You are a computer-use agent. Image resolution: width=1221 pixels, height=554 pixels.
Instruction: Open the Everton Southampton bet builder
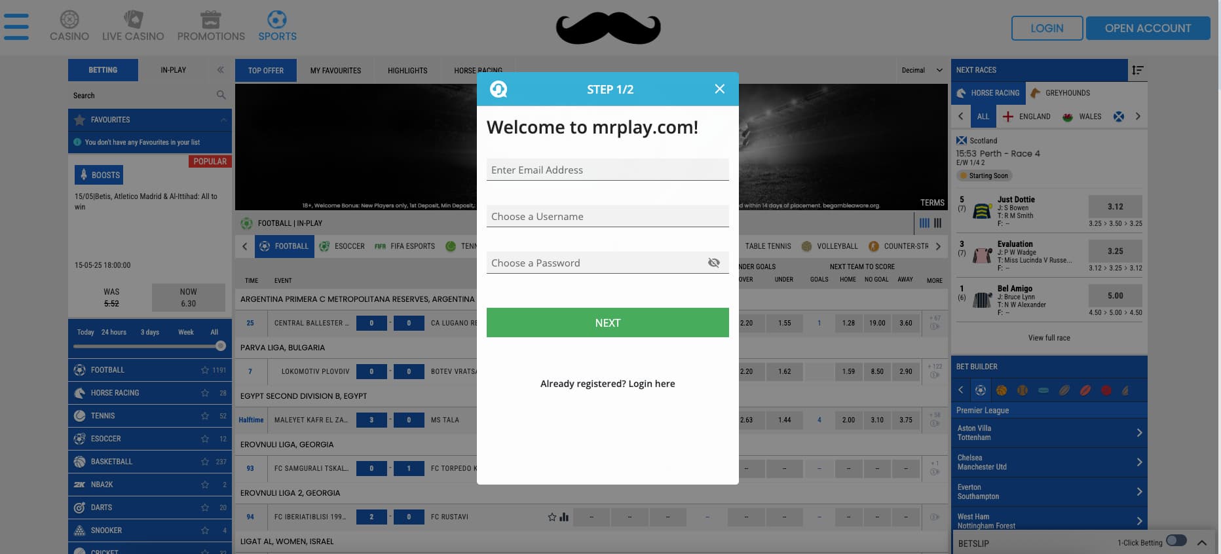[x=1049, y=492]
